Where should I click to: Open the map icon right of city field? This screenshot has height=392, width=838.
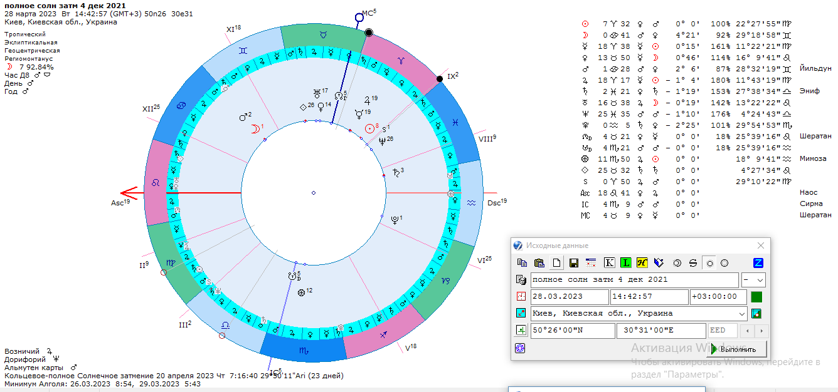click(756, 313)
